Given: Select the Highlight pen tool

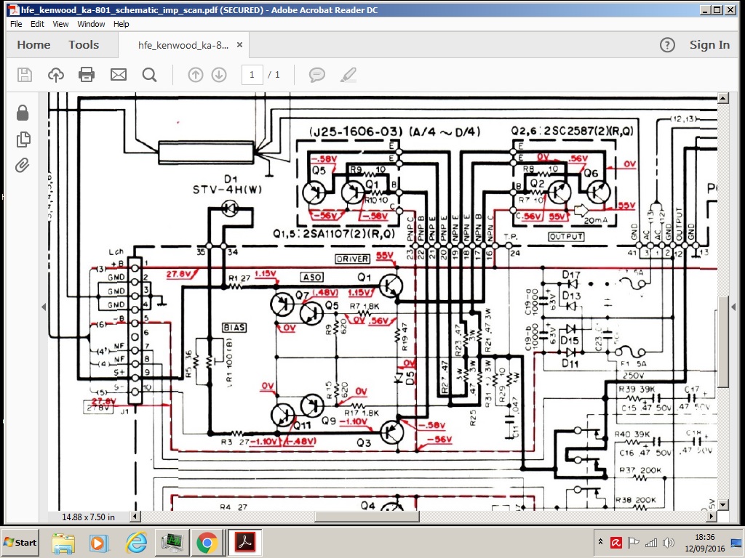Looking at the screenshot, I should click(x=348, y=75).
